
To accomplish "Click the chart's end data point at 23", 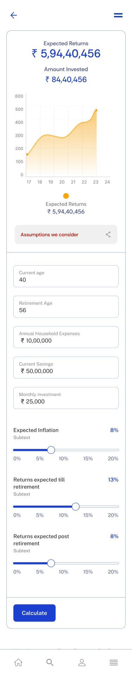I will (x=96, y=110).
